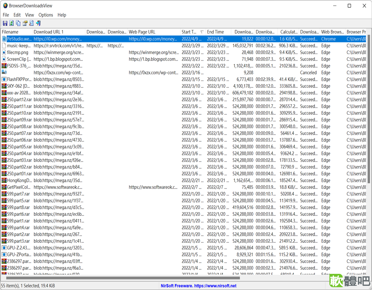Viewport: 372px width, 290px height.
Task: Open the NirSoft Freeware nirsoft.net link
Action: point(198,286)
